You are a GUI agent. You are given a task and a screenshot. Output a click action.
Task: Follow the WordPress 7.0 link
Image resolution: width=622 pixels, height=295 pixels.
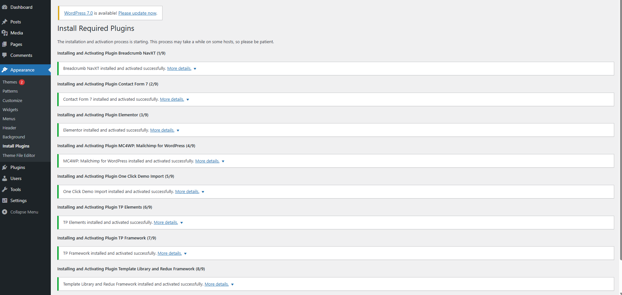coord(78,13)
